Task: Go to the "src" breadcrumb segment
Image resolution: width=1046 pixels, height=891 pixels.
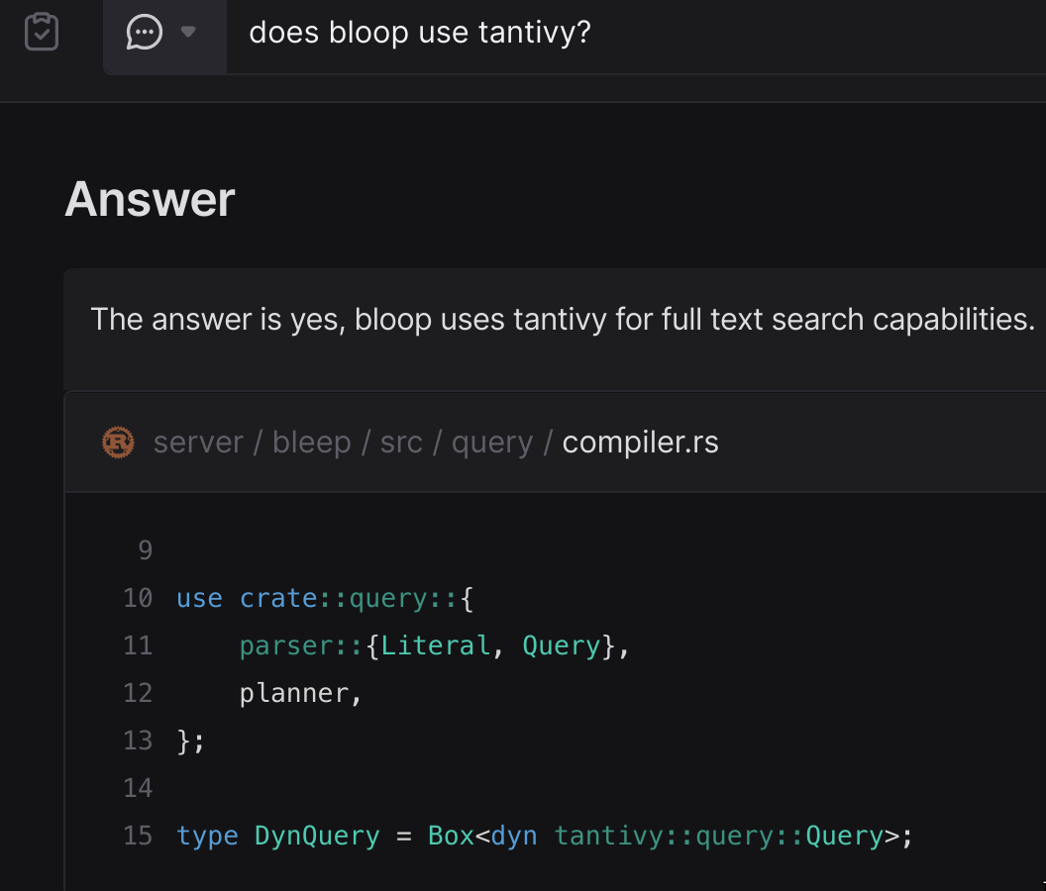Action: (401, 443)
